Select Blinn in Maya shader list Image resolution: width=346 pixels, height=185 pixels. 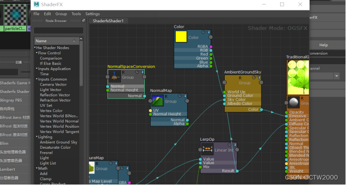(4, 143)
